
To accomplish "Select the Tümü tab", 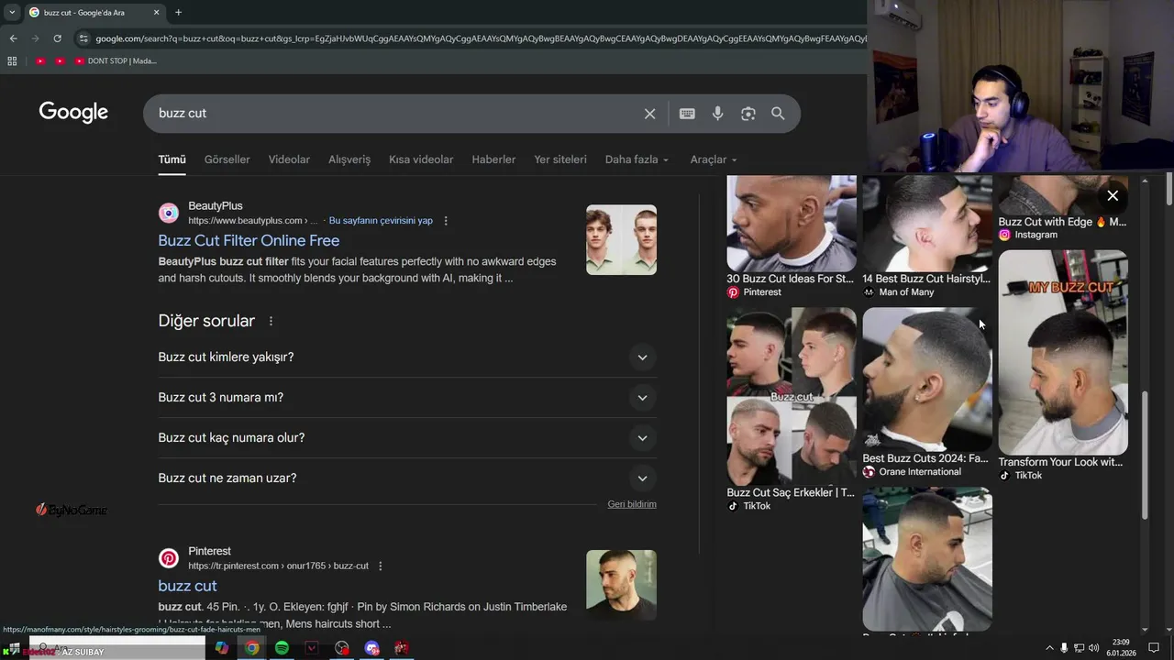I will (172, 159).
